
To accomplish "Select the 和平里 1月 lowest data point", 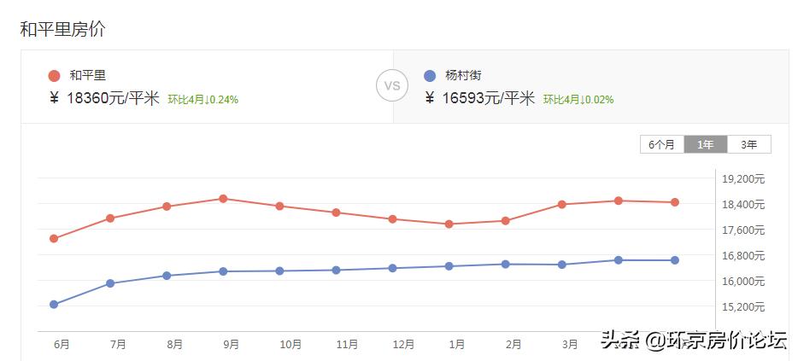I will coord(449,224).
